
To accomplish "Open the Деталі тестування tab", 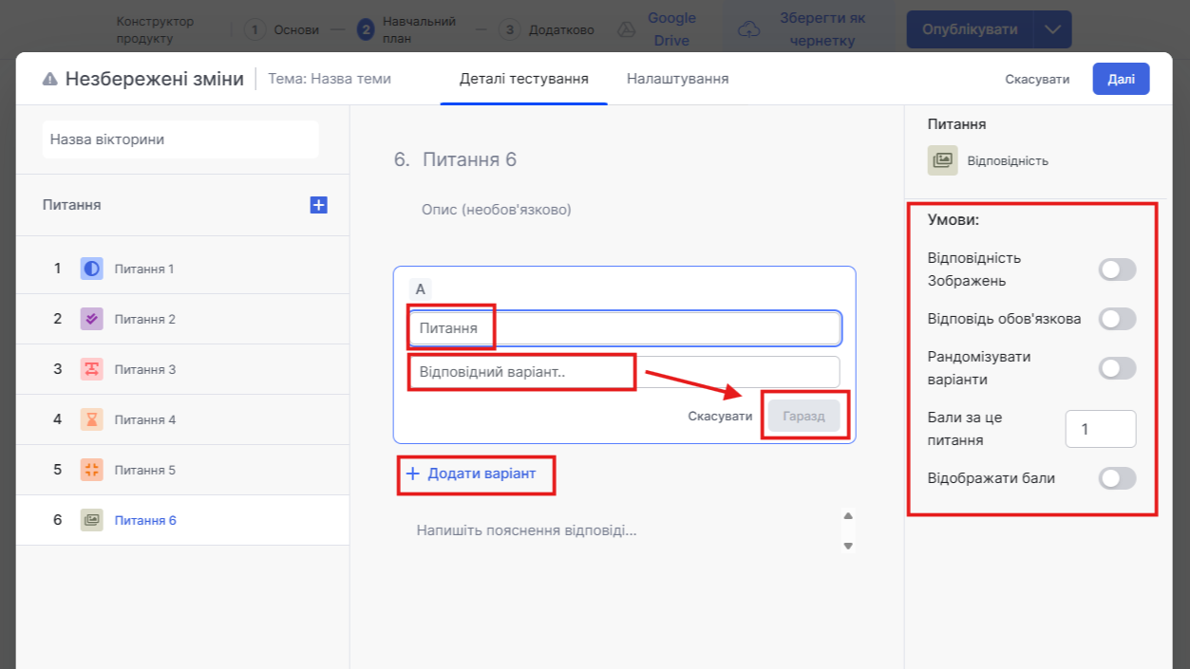I will tap(523, 79).
